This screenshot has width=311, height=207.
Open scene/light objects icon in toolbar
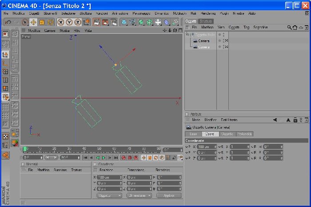pos(158,22)
